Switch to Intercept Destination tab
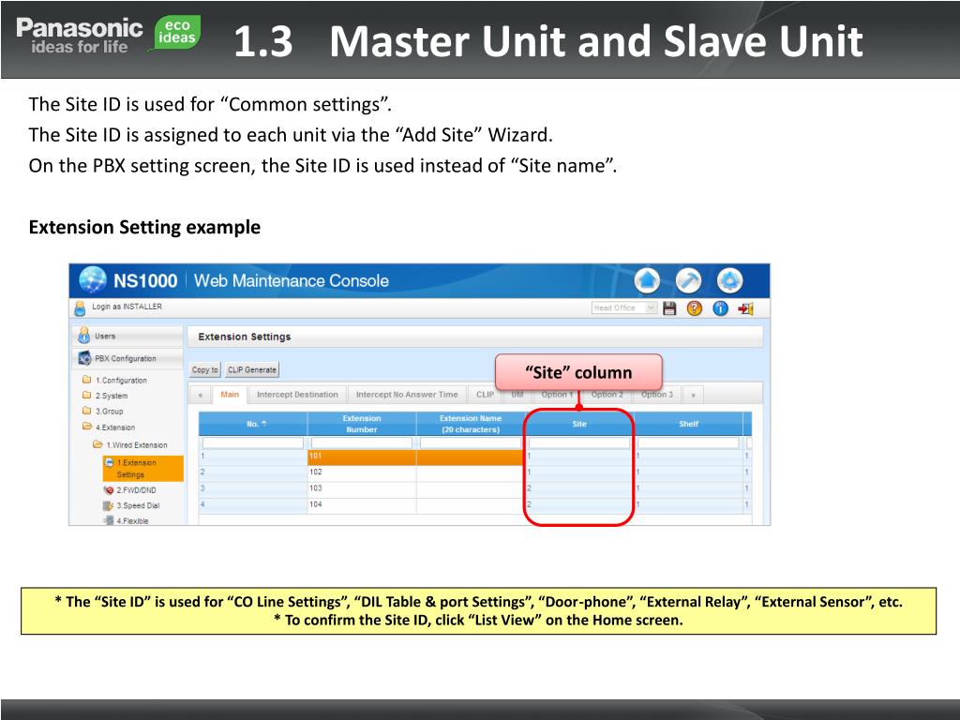Viewport: 960px width, 720px height. tap(297, 395)
